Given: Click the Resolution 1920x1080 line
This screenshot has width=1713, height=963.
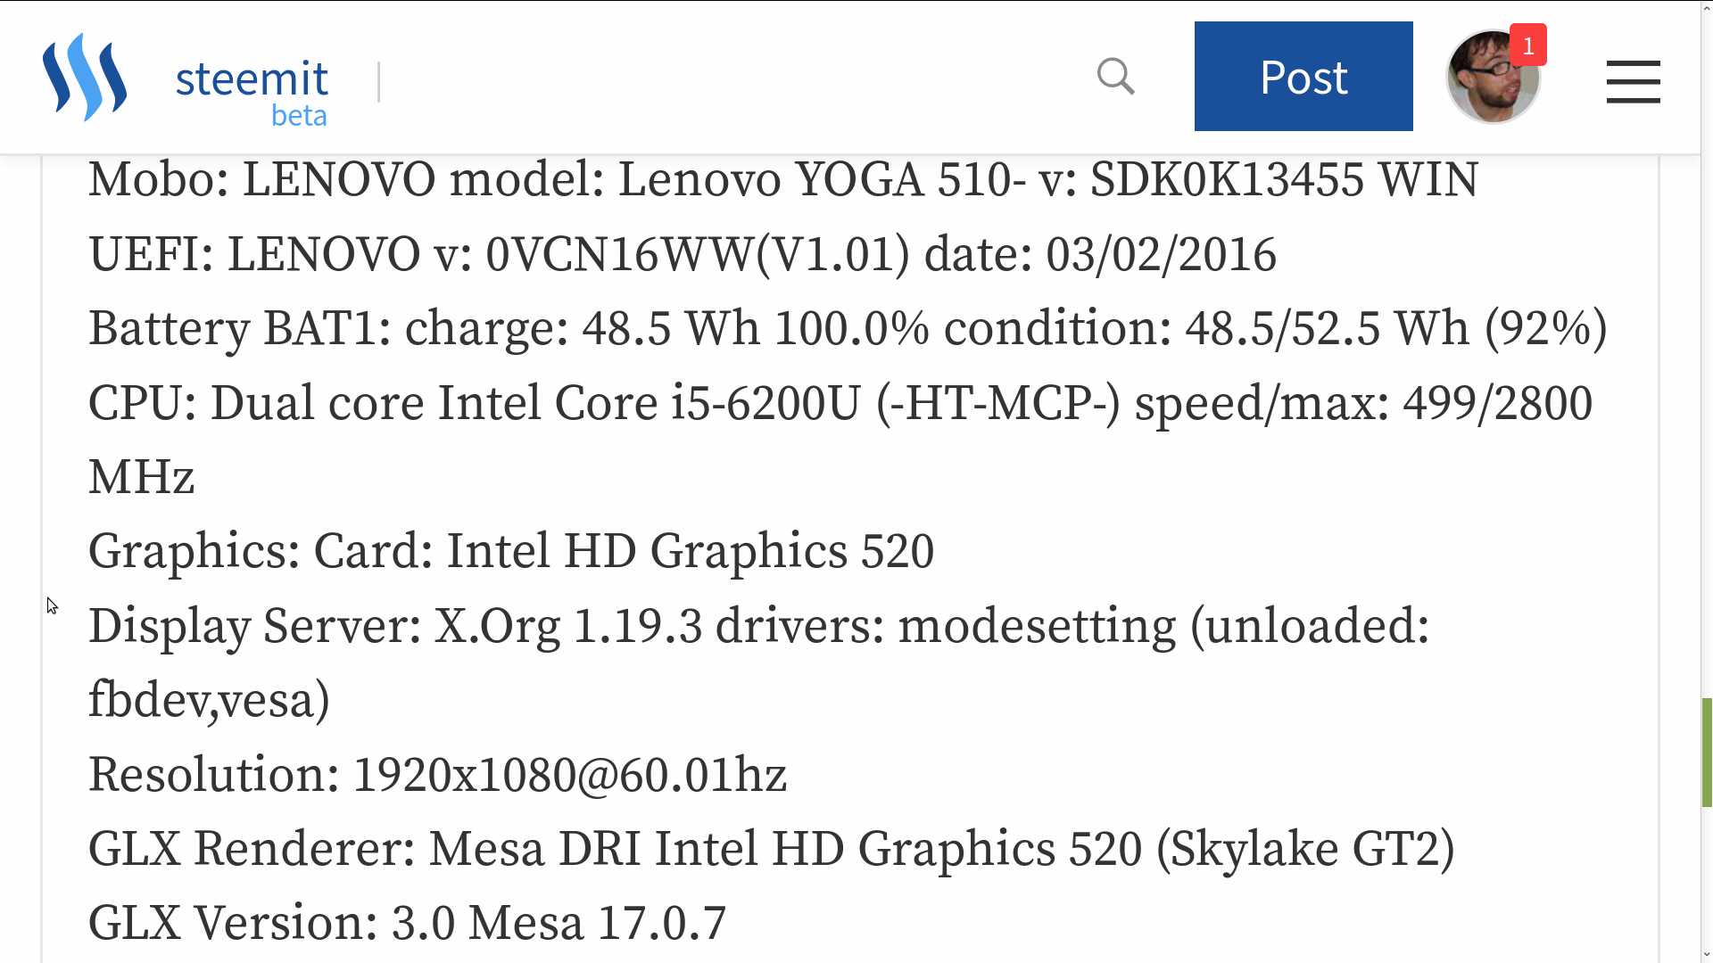Looking at the screenshot, I should click(x=437, y=775).
